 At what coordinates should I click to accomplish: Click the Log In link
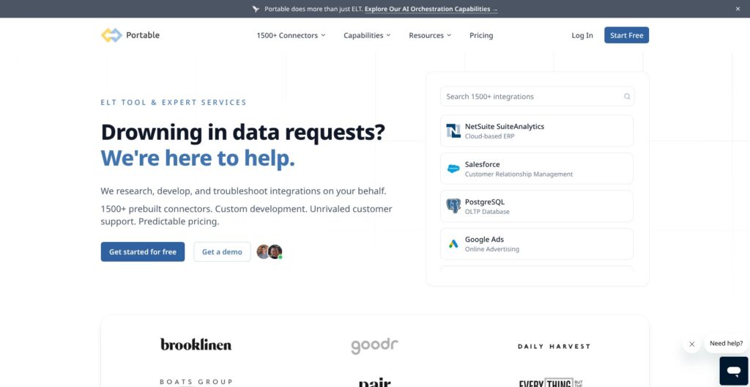(x=582, y=35)
